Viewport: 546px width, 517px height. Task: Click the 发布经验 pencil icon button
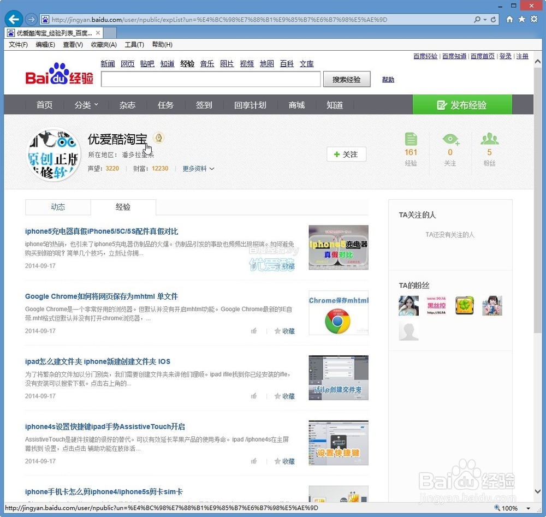(x=443, y=104)
